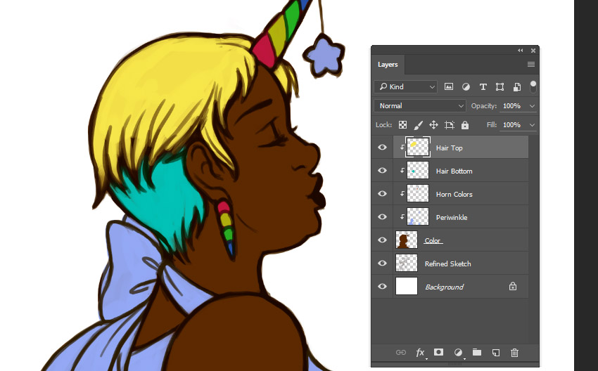The width and height of the screenshot is (598, 371).
Task: Click the Hair Top layer thumbnail
Action: (418, 147)
